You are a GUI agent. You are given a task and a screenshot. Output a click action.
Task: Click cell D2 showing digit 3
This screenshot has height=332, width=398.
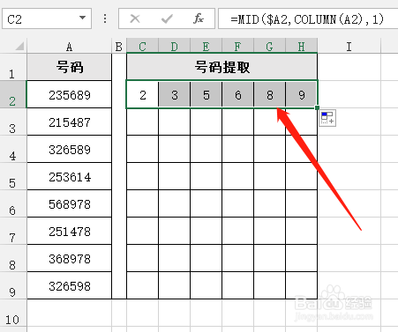pos(174,94)
